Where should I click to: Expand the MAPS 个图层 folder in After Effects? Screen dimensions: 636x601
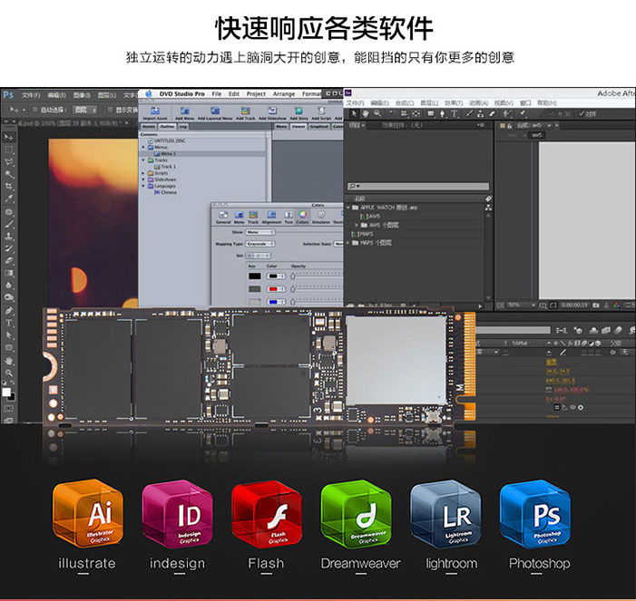coord(348,243)
